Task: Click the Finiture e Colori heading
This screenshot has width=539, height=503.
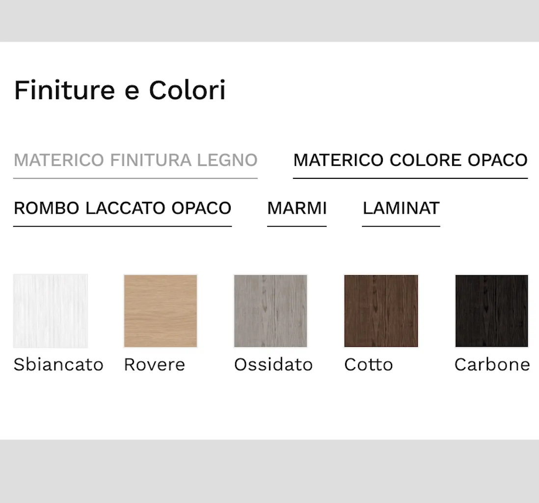Action: [120, 90]
